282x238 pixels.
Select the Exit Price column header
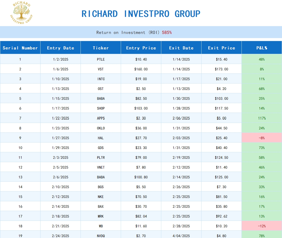[x=222, y=48]
